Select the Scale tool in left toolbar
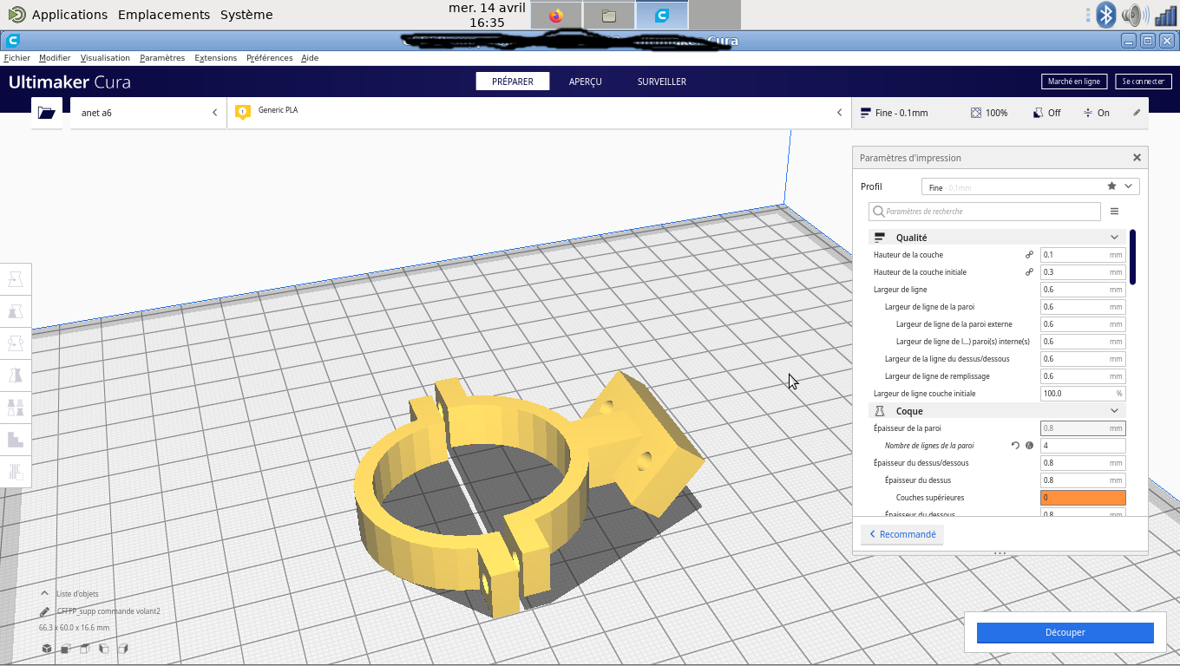Screen dimensions: 1180x666 16,311
